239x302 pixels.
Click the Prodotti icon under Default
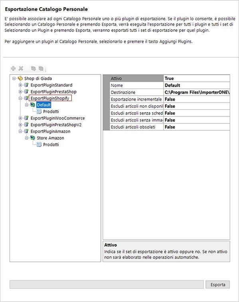(39, 111)
